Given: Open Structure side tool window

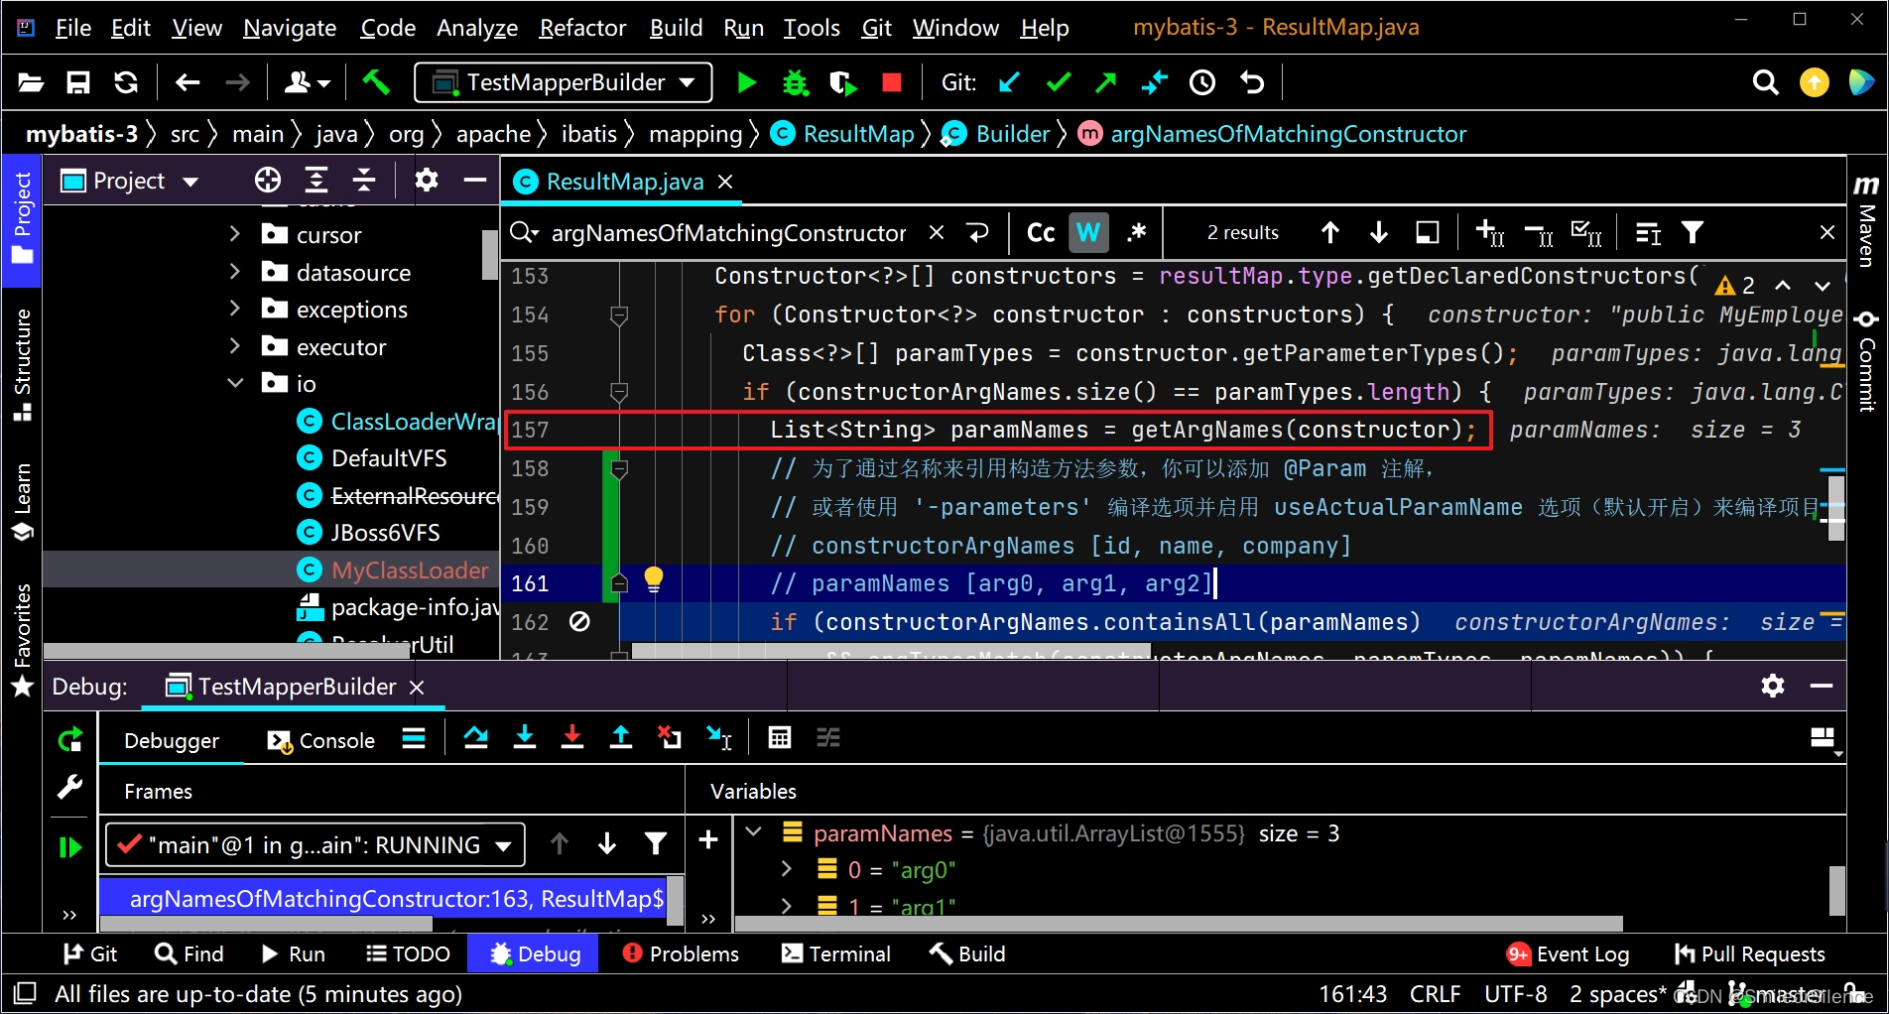Looking at the screenshot, I should tap(22, 364).
